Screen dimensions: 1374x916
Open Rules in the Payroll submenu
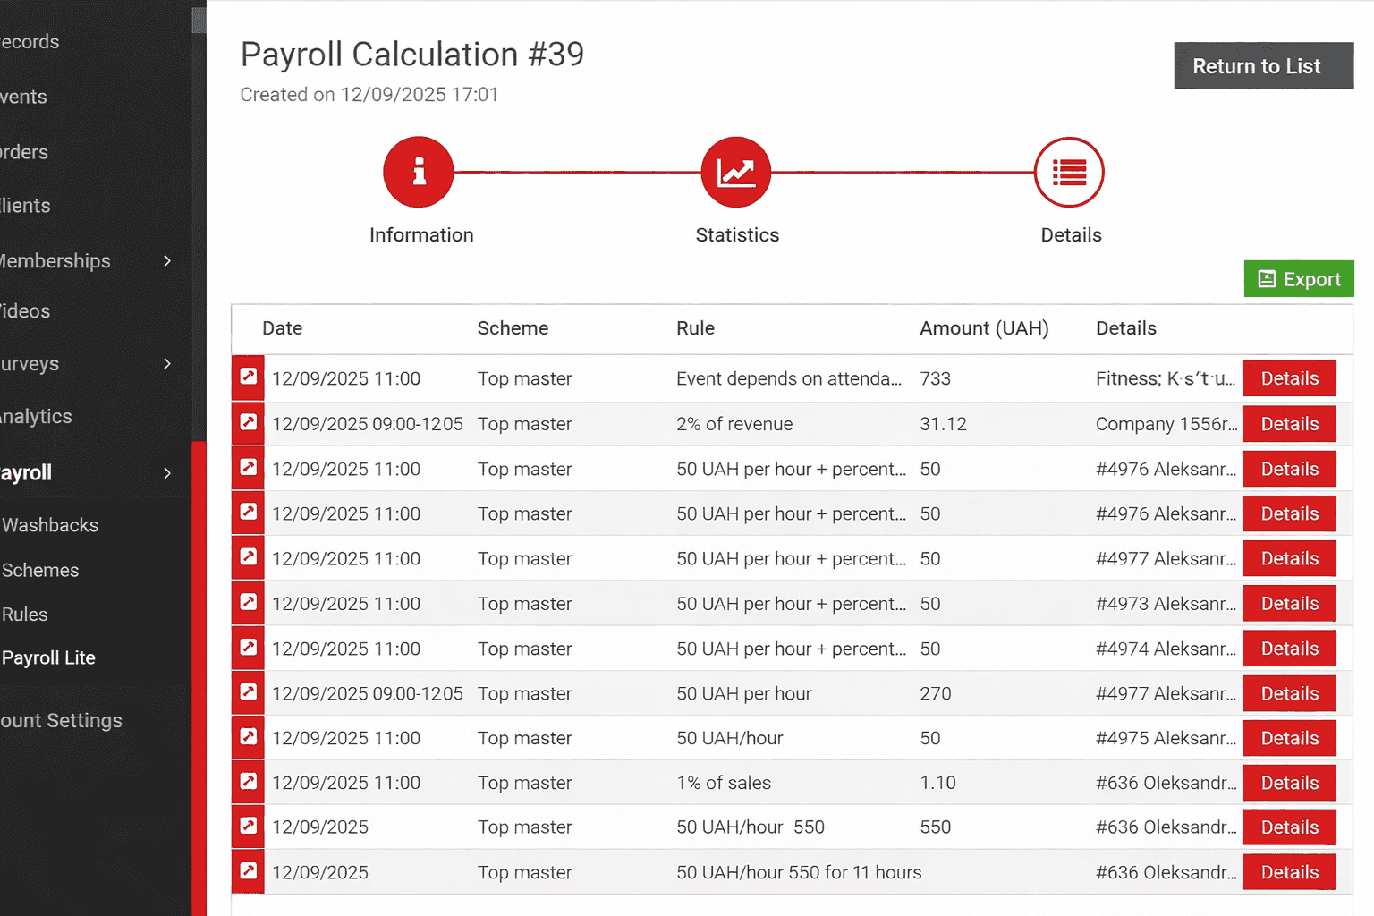pyautogui.click(x=25, y=615)
